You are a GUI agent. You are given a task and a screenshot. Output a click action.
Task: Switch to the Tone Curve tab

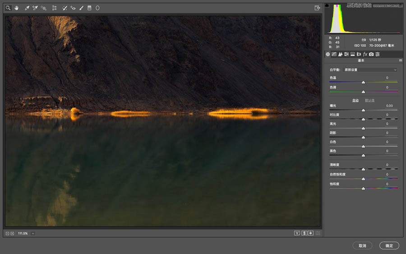coord(334,54)
